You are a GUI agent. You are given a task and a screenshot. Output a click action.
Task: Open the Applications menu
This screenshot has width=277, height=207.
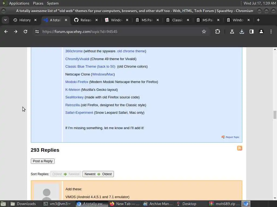pos(19,3)
